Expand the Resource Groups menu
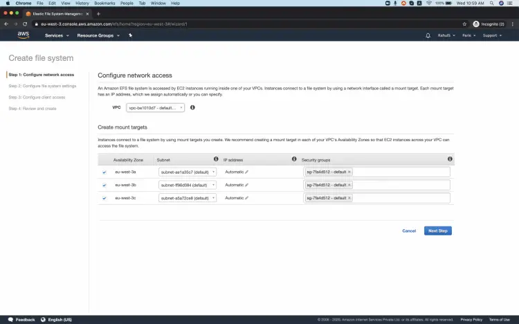The height and width of the screenshot is (324, 519). [x=98, y=35]
